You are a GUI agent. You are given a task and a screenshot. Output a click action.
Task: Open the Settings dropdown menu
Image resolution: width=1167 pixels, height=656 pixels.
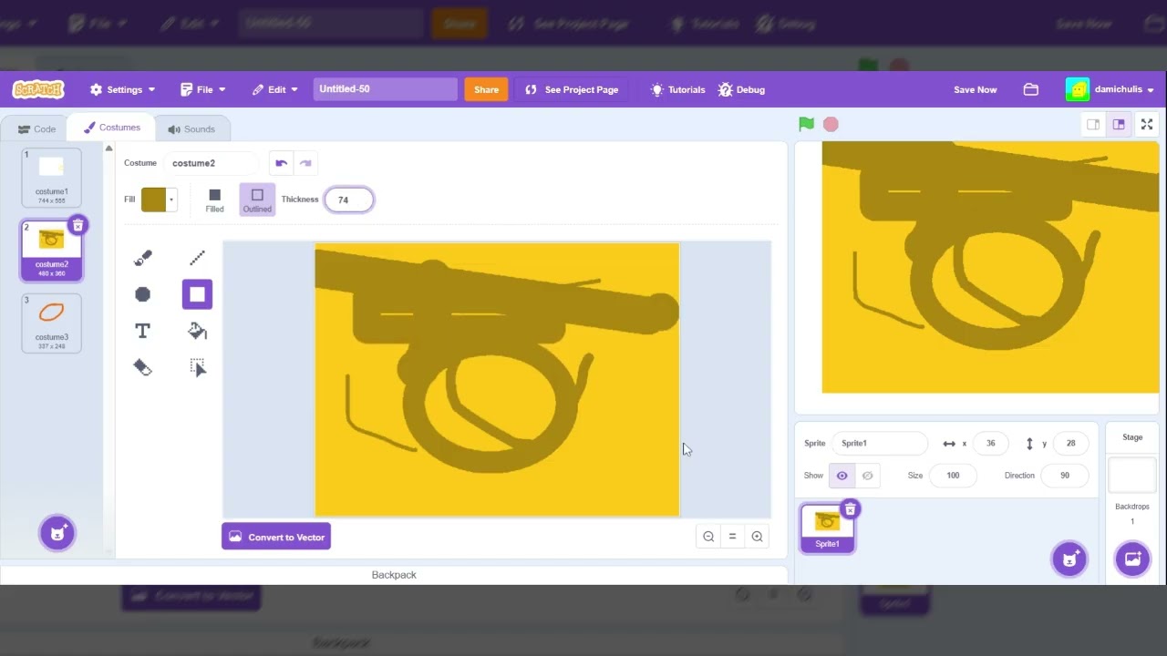122,89
